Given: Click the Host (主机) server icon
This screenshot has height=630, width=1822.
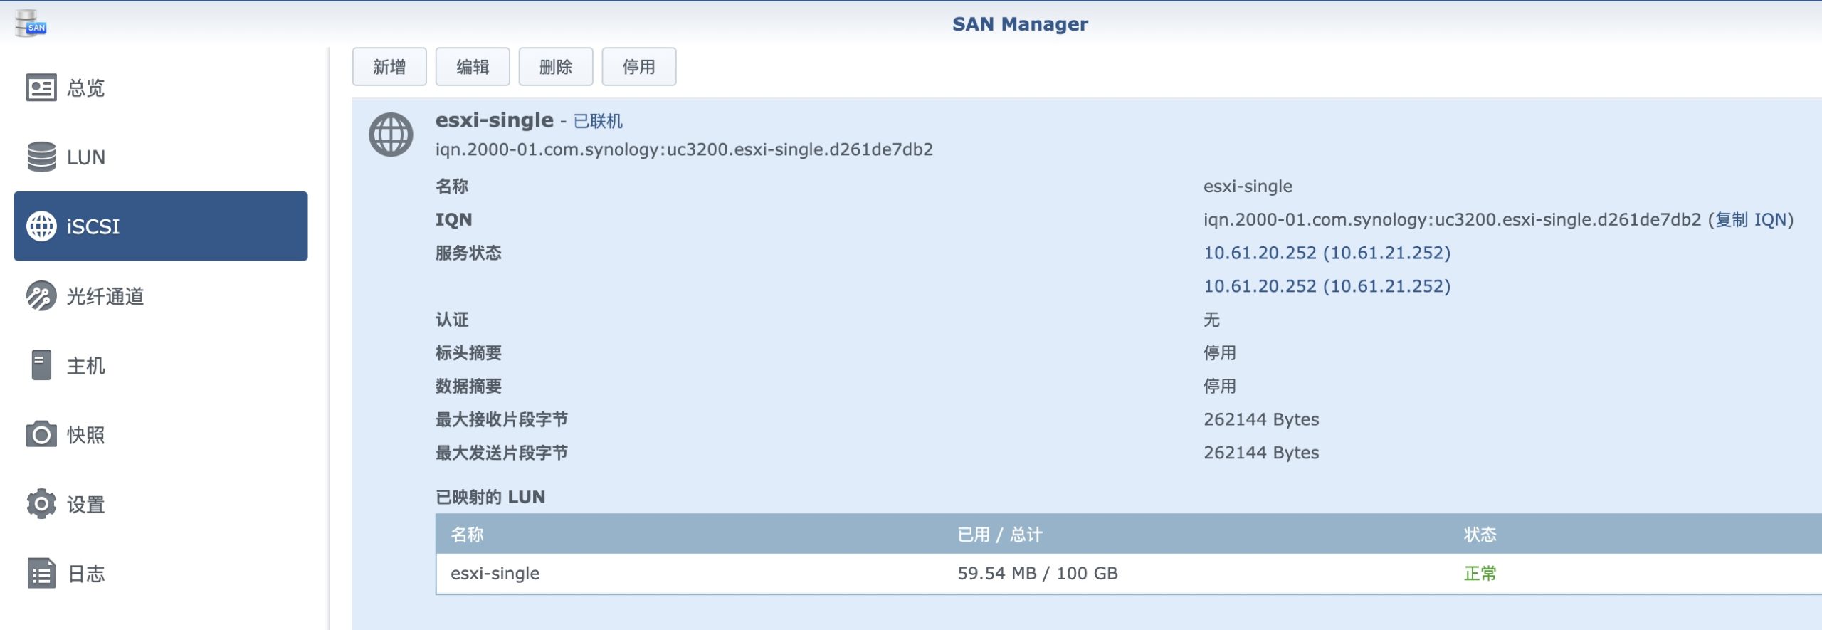Looking at the screenshot, I should click(41, 365).
